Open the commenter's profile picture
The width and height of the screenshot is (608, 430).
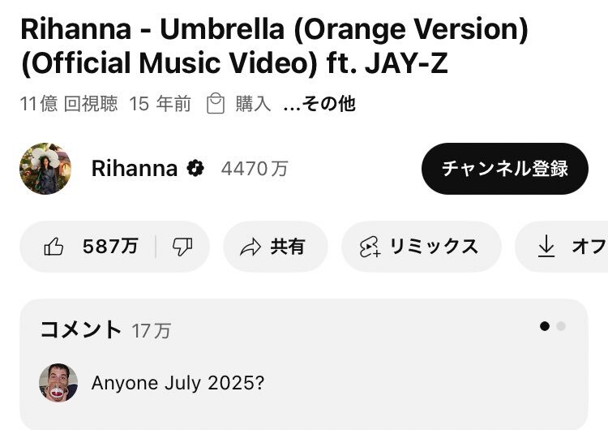[x=58, y=383]
